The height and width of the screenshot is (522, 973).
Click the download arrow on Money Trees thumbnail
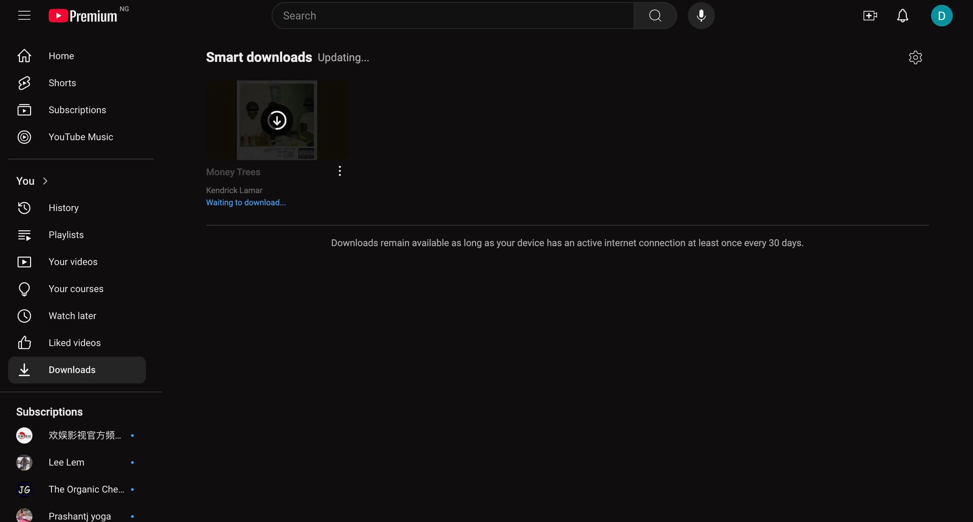[277, 120]
